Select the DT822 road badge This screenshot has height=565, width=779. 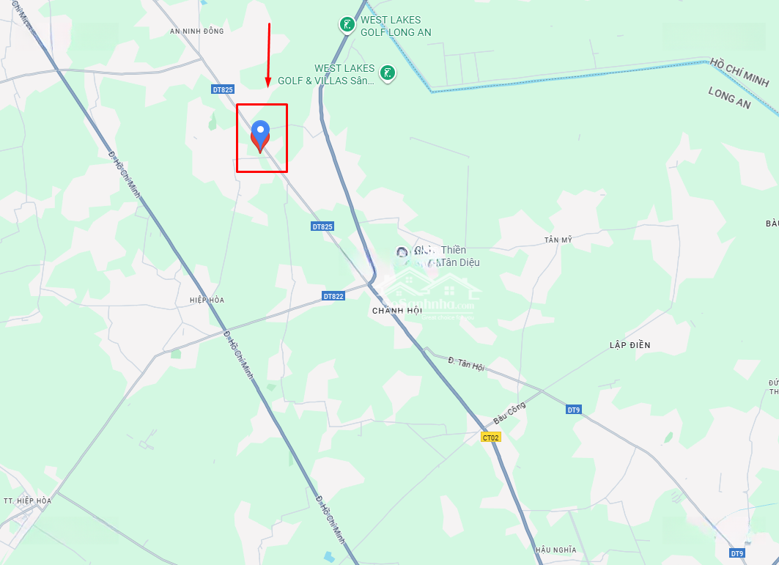click(333, 296)
